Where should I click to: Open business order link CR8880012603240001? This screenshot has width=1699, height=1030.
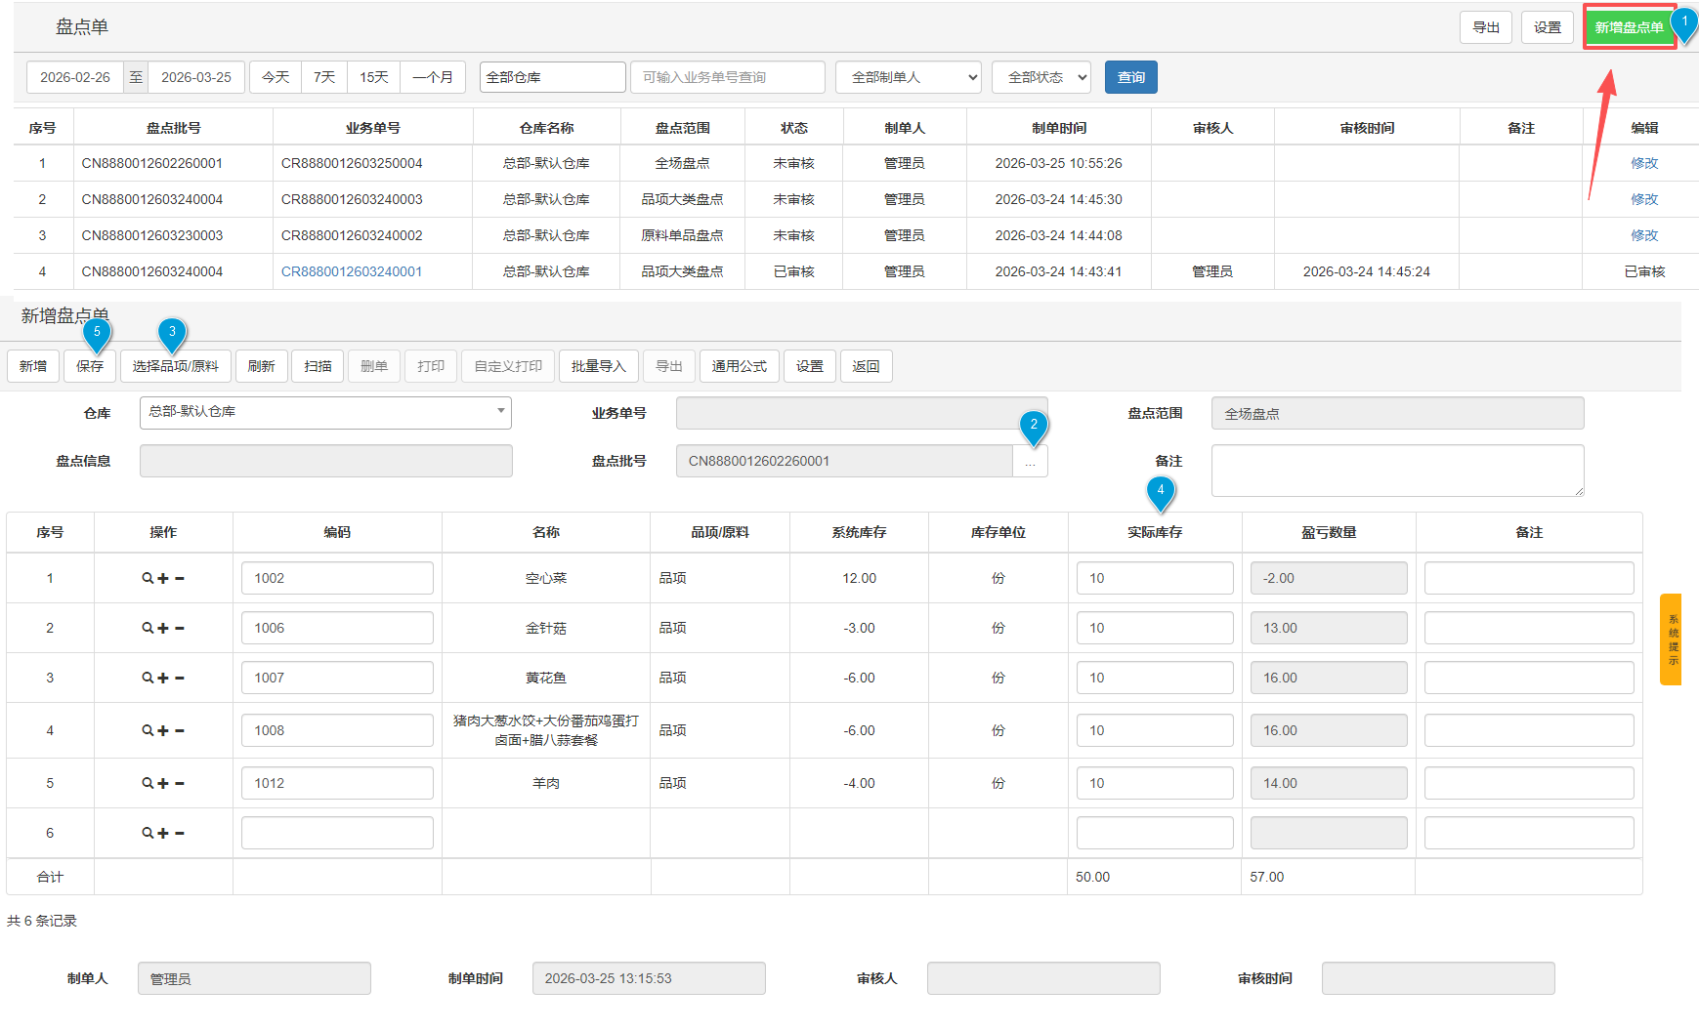coord(352,271)
